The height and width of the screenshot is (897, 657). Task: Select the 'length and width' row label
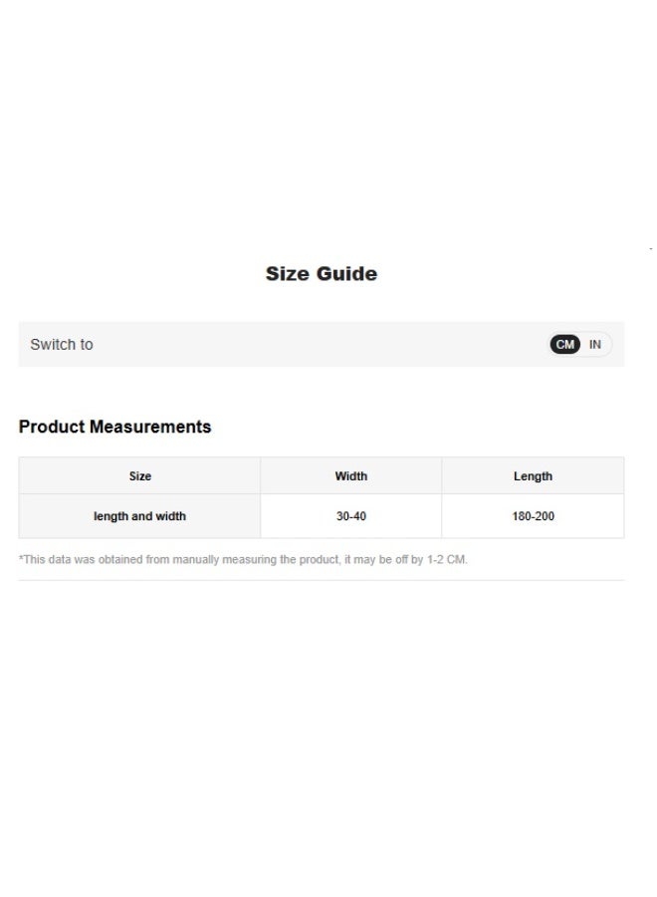click(139, 517)
